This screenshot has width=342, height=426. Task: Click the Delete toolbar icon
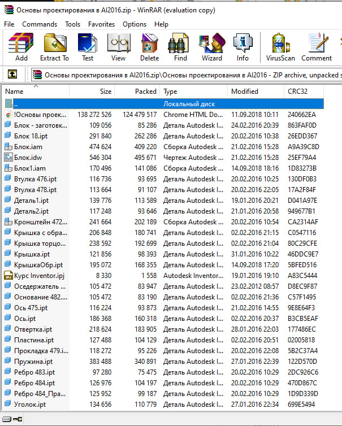tap(150, 43)
